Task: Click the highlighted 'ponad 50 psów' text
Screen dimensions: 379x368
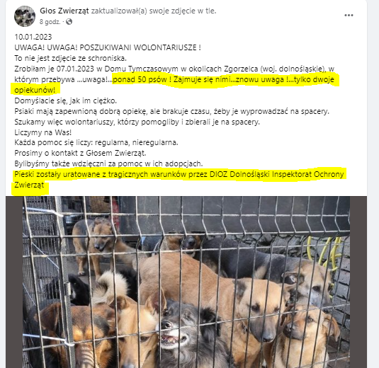Action: point(140,79)
